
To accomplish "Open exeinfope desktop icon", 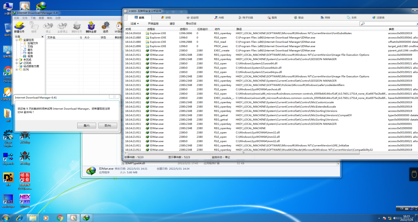I will [x=8, y=201].
